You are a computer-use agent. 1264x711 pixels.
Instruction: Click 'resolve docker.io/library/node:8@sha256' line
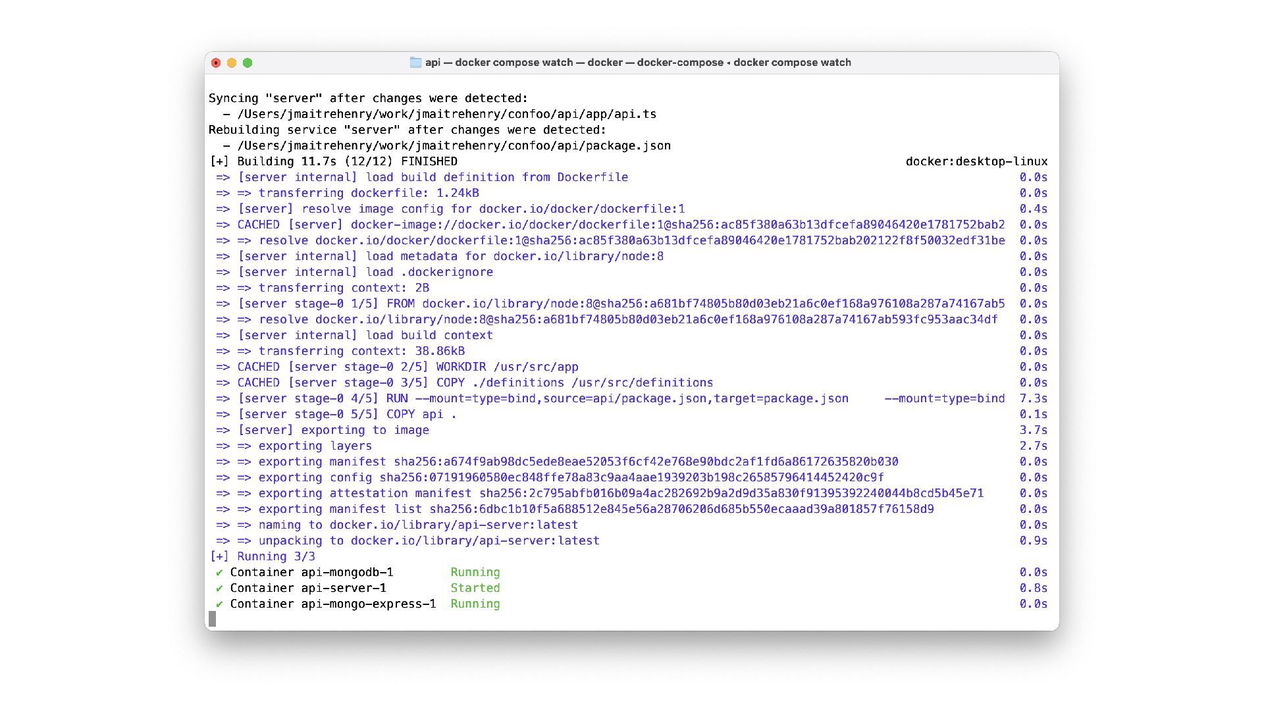(607, 319)
